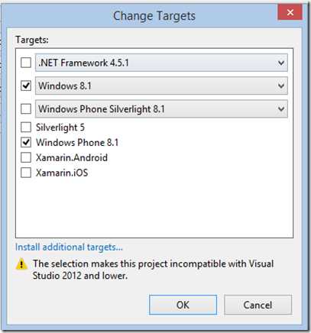Viewport: 311px width, 333px height.
Task: Enable the Windows Phone Silverlight 8.1 checkbox
Action: (x=26, y=109)
